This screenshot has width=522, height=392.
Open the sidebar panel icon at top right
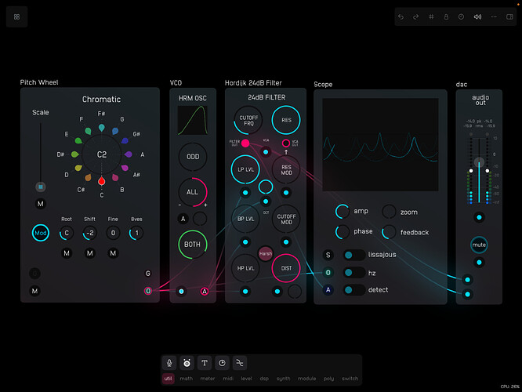coord(510,16)
